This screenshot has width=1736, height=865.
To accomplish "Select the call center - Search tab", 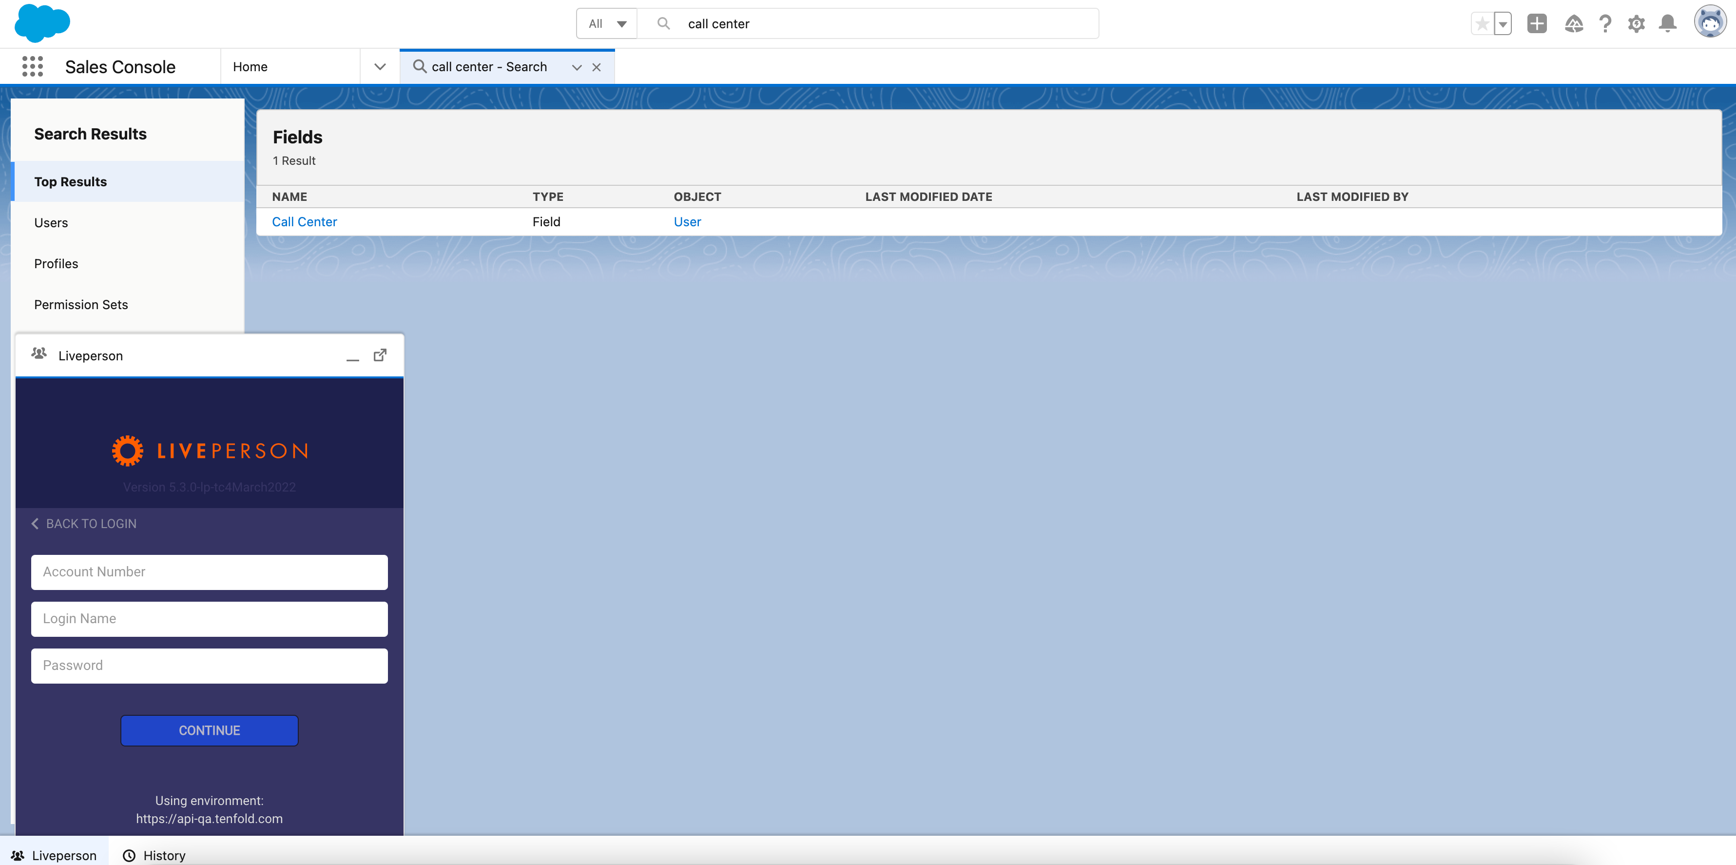I will [x=489, y=66].
